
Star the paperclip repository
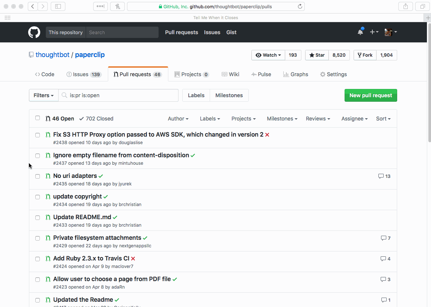point(317,55)
